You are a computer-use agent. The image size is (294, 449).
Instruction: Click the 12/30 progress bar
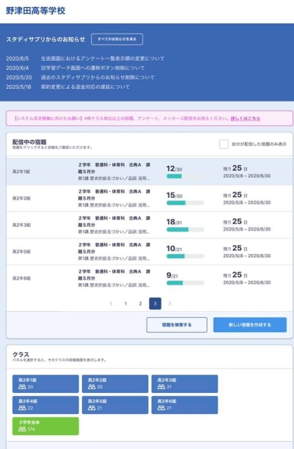(185, 176)
